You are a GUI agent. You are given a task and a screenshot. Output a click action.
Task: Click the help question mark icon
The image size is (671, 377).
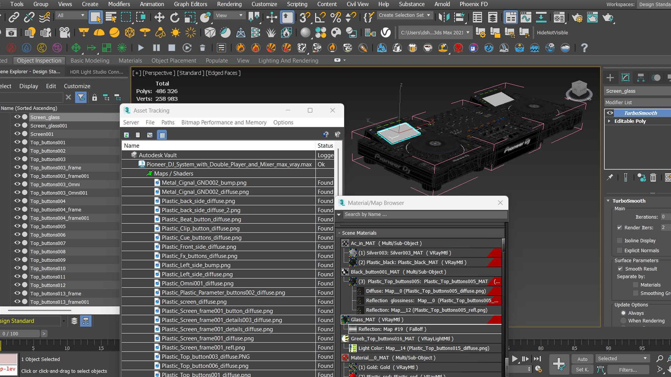(x=584, y=47)
